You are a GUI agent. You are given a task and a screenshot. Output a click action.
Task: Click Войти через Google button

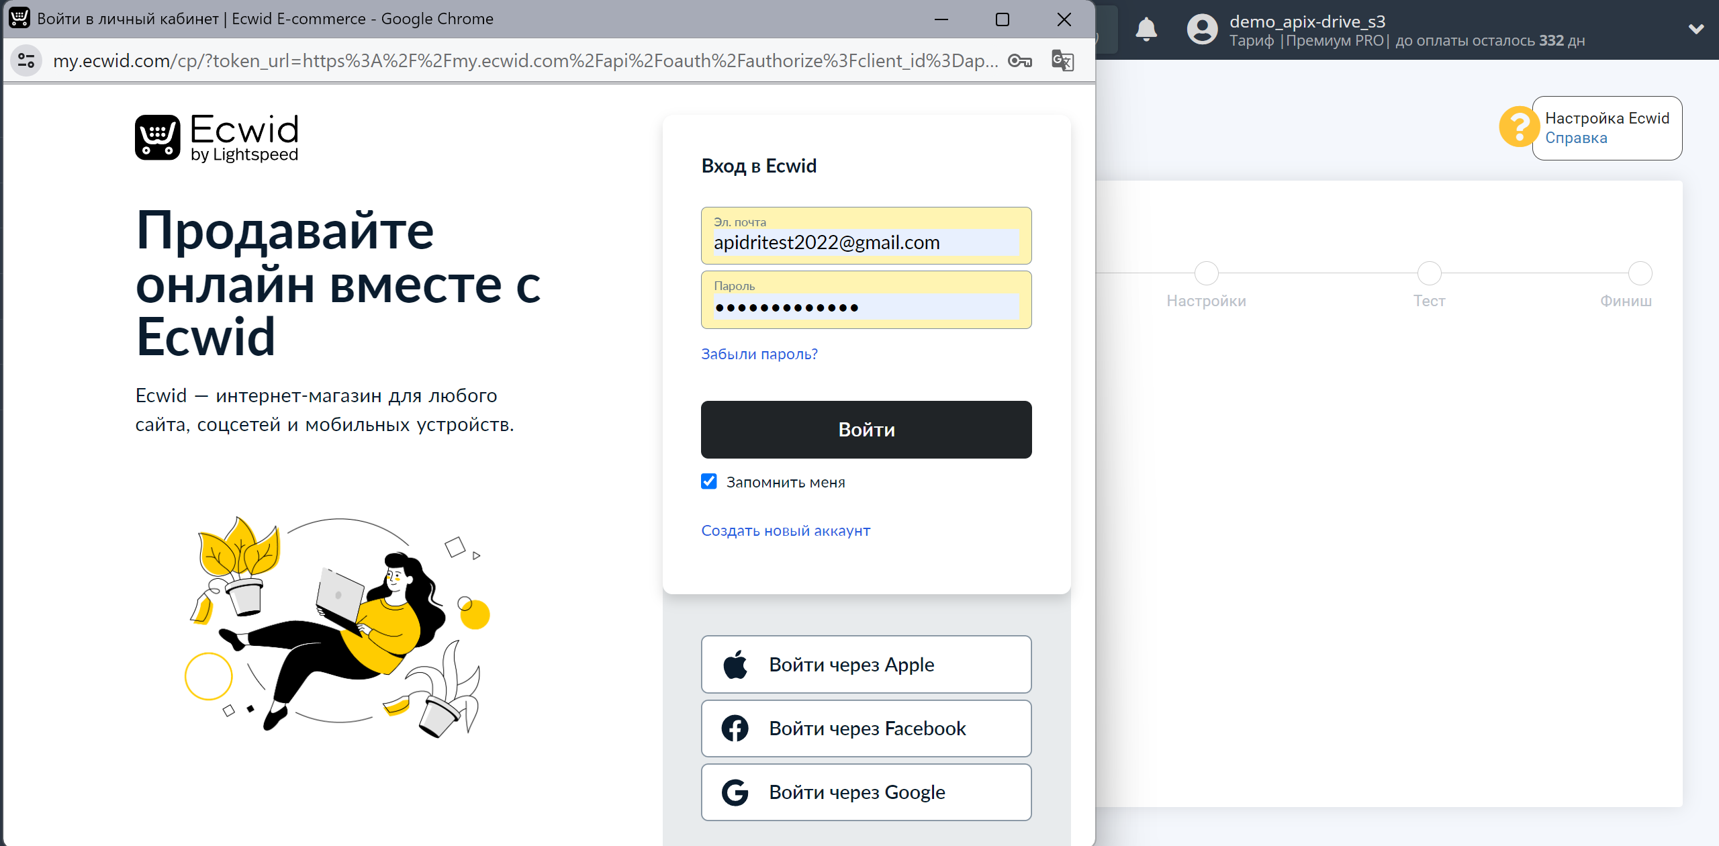(866, 792)
